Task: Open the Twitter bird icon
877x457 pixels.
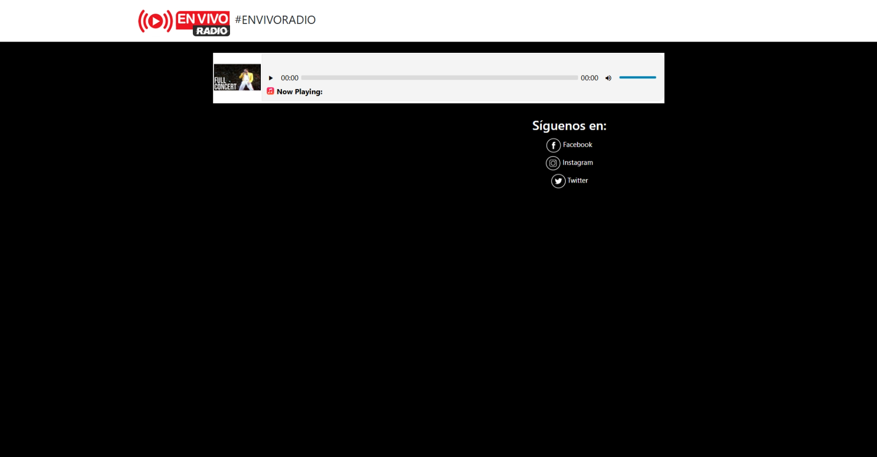Action: [558, 181]
